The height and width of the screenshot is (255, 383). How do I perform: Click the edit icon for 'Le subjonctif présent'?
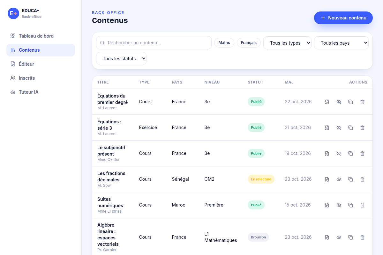(x=327, y=153)
